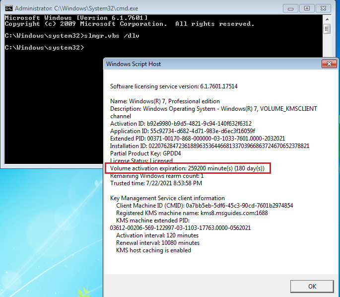This screenshot has width=340, height=297.
Task: Click the Copyright 2009 Microsoft Corporation line
Action: coord(130,24)
